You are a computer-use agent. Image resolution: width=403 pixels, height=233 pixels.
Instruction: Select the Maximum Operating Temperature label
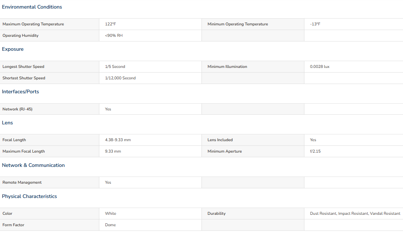[x=33, y=24]
